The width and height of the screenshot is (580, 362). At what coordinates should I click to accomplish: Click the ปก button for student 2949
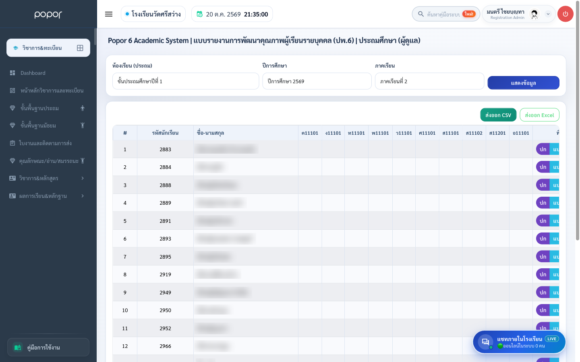[x=543, y=292]
